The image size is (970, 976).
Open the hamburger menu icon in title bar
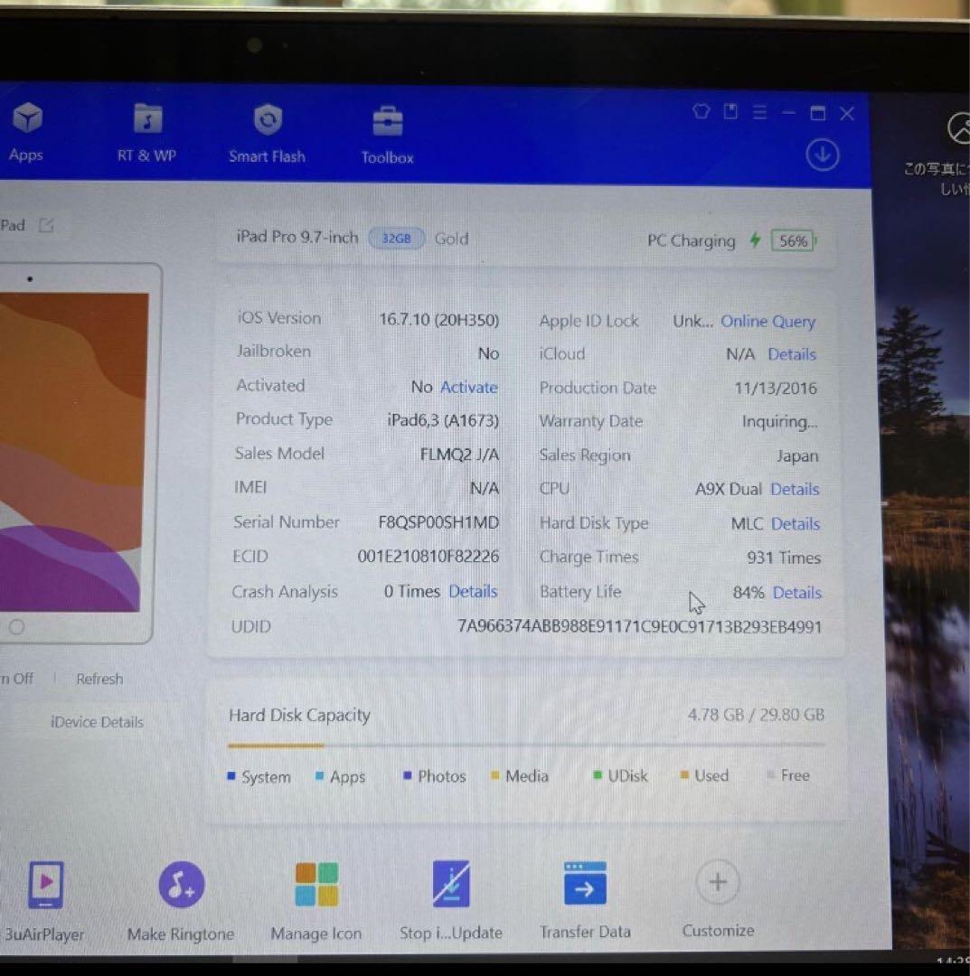(x=759, y=113)
